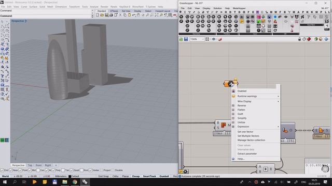
Task: Enable the Knot osnap checkbox
Action: coord(81,171)
